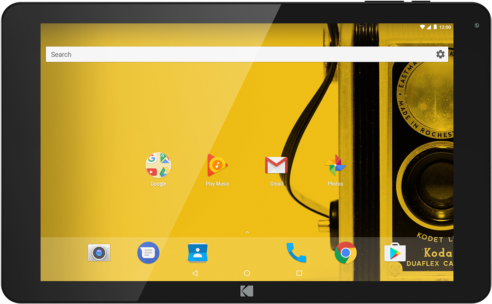Viewport: 492px width, 304px height.
Task: Tap the Back navigation button
Action: (195, 273)
